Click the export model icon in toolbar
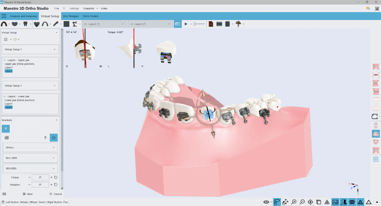This screenshot has width=381, height=206. (228, 24)
